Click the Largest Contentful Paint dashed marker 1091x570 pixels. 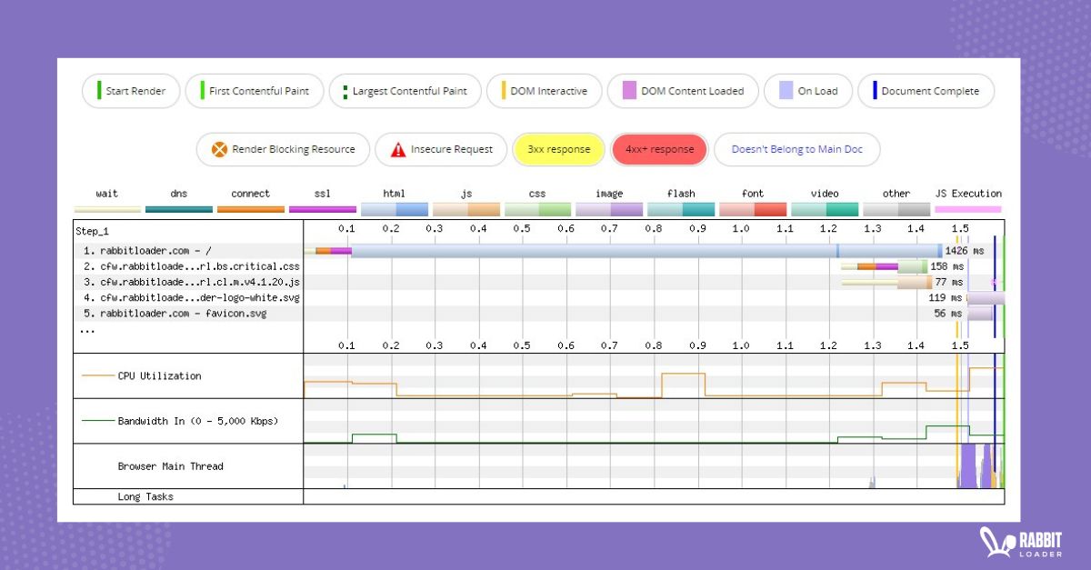coord(345,91)
